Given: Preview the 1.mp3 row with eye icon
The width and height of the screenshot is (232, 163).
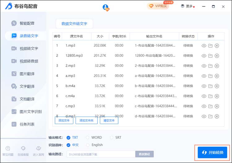Looking at the screenshot, I should [204, 46].
